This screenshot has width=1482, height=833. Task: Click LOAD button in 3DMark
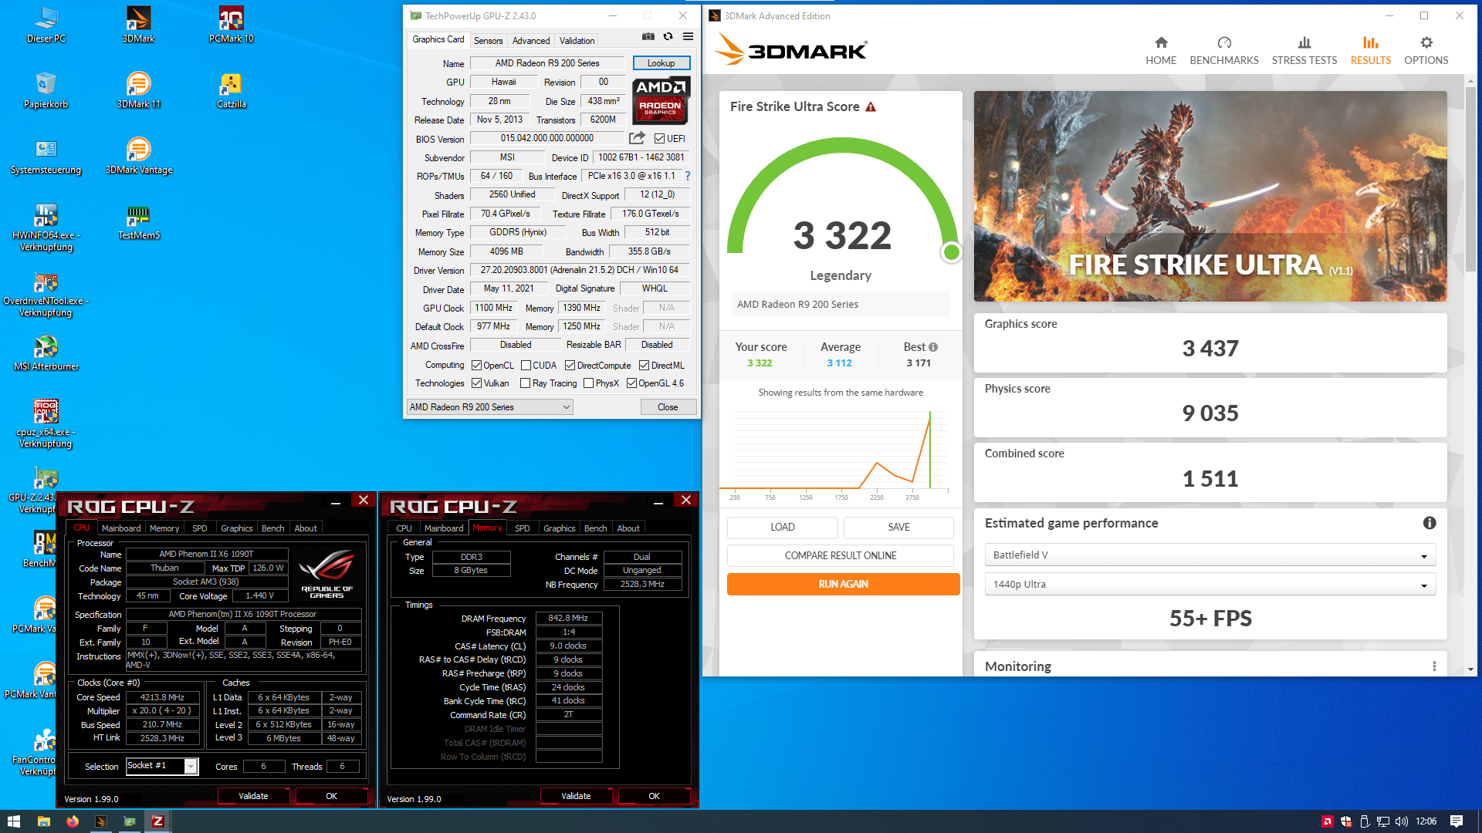click(x=782, y=527)
